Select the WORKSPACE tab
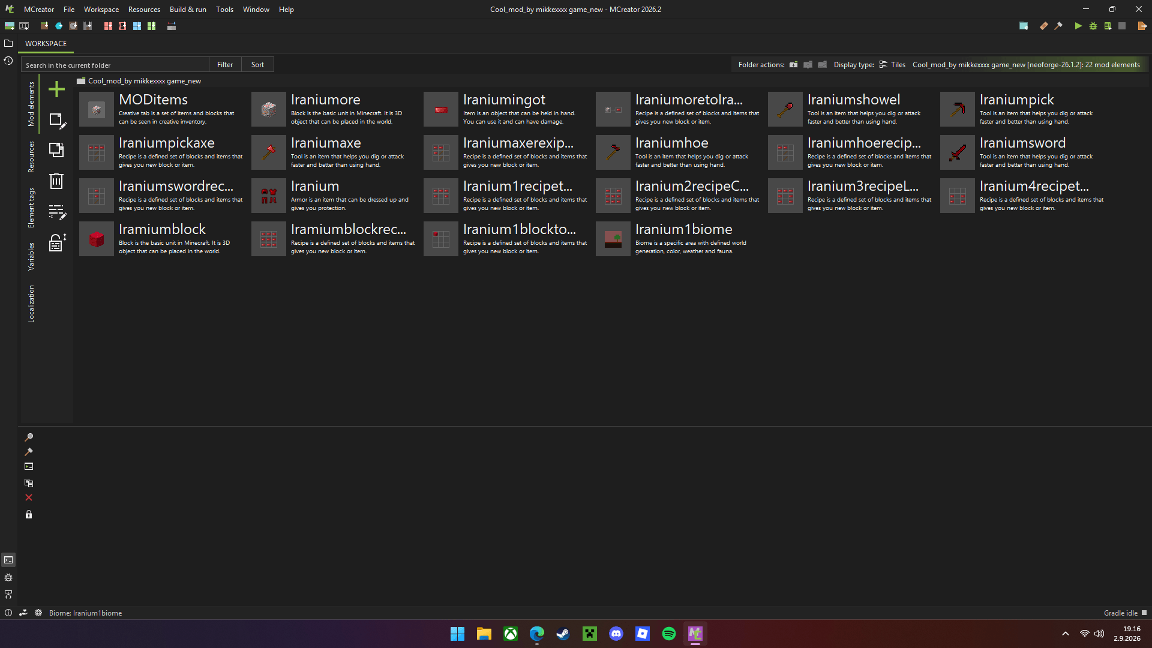1152x648 pixels. (46, 44)
